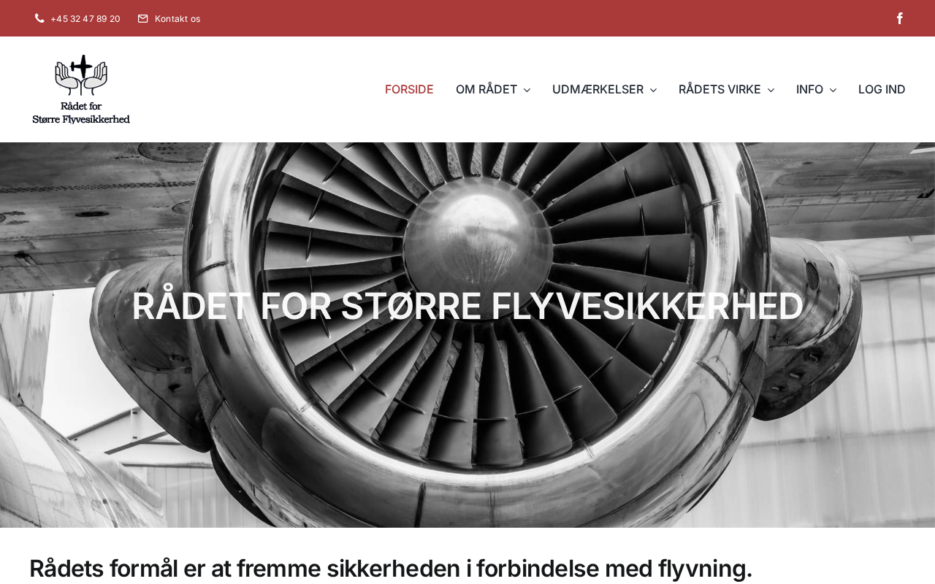Screen dimensions: 935x584
Task: Expand the INFO chevron
Action: tap(833, 90)
